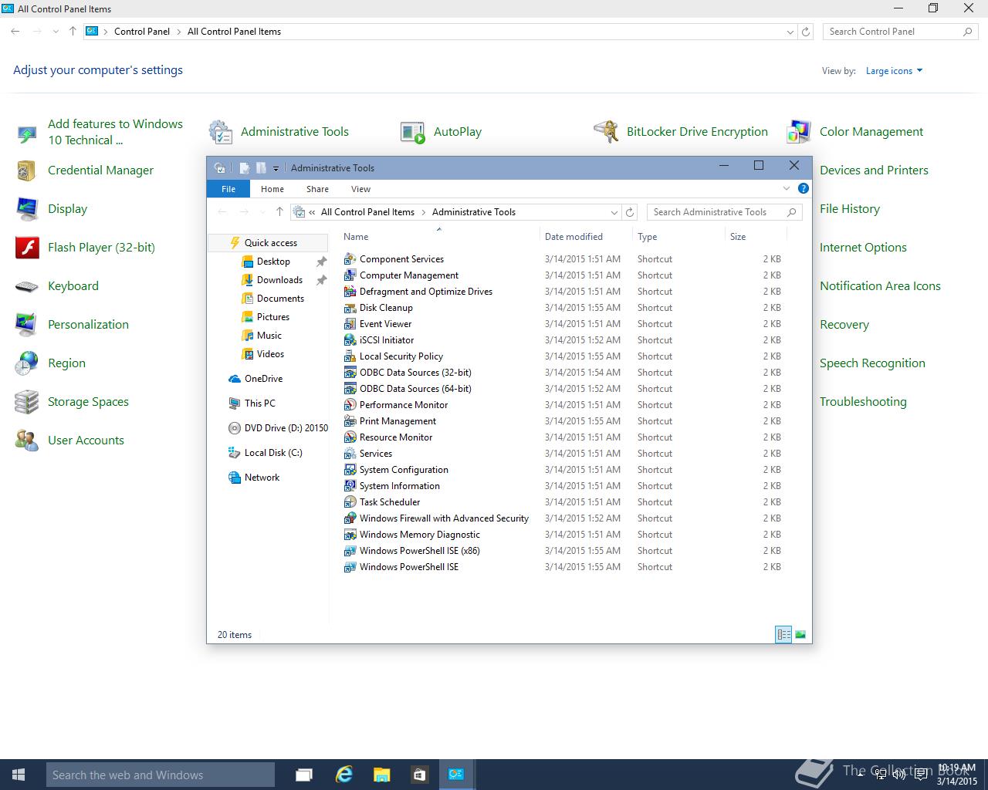Open the Personalization icon in Control Panel

coord(26,325)
